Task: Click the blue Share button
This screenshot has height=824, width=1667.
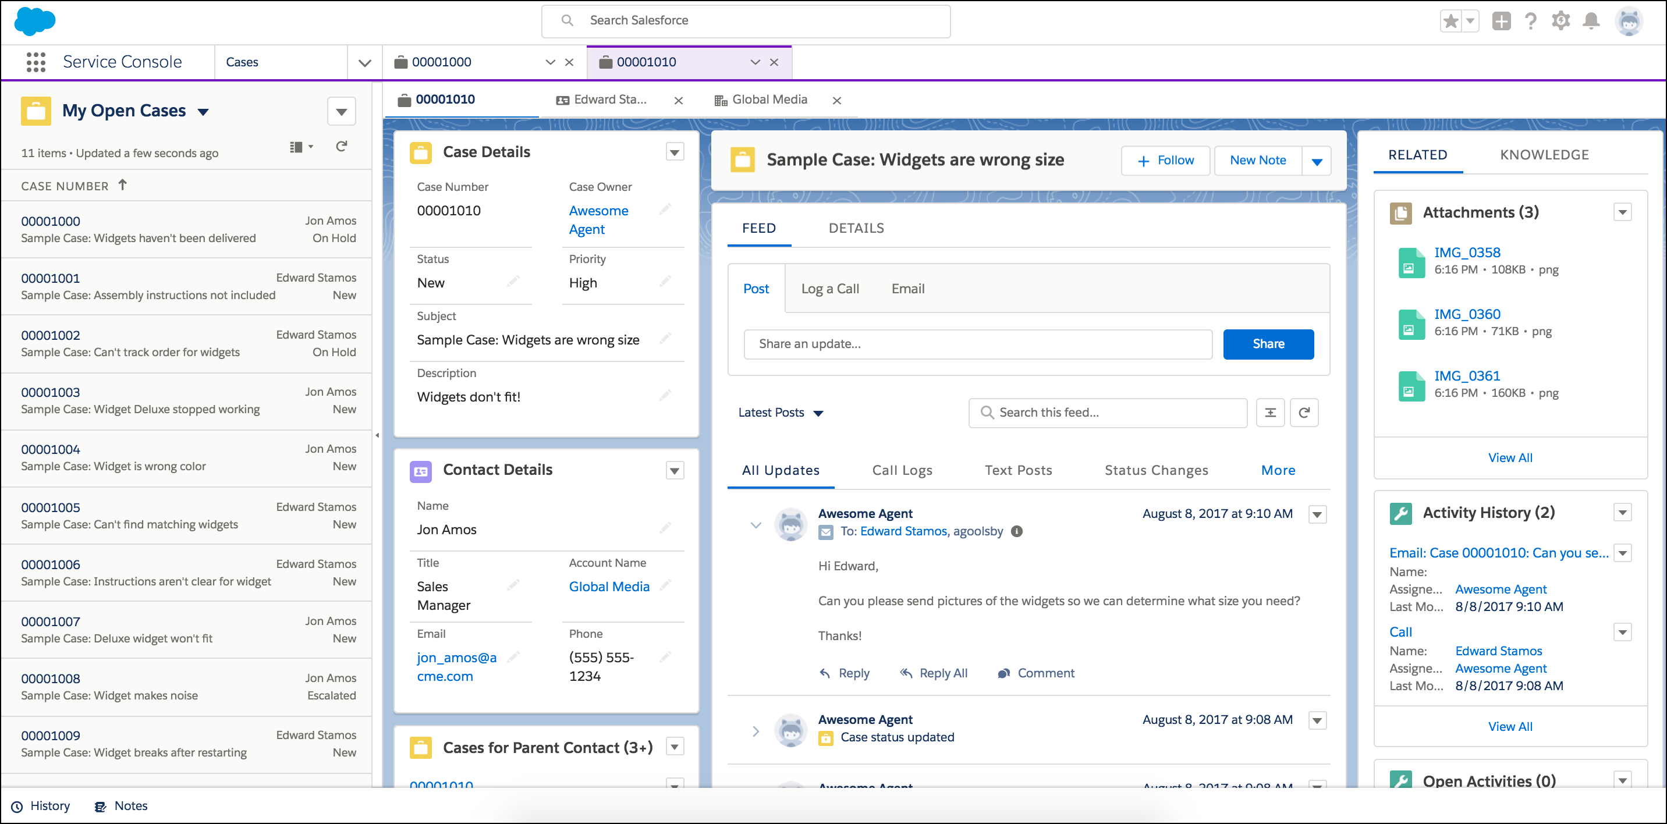Action: coord(1268,344)
